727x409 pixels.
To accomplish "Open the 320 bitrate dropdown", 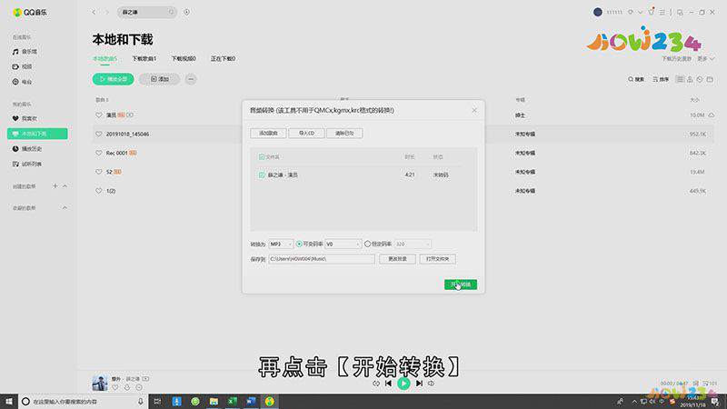I will tap(413, 244).
